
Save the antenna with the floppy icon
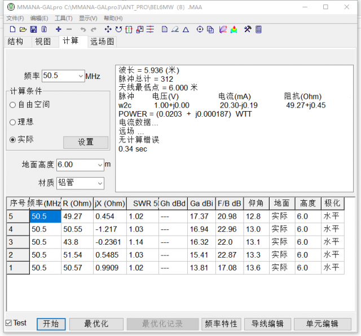34,29
